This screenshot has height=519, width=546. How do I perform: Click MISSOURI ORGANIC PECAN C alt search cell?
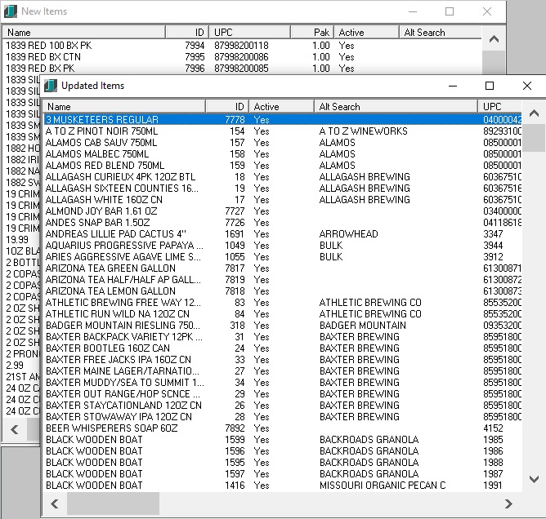383,486
